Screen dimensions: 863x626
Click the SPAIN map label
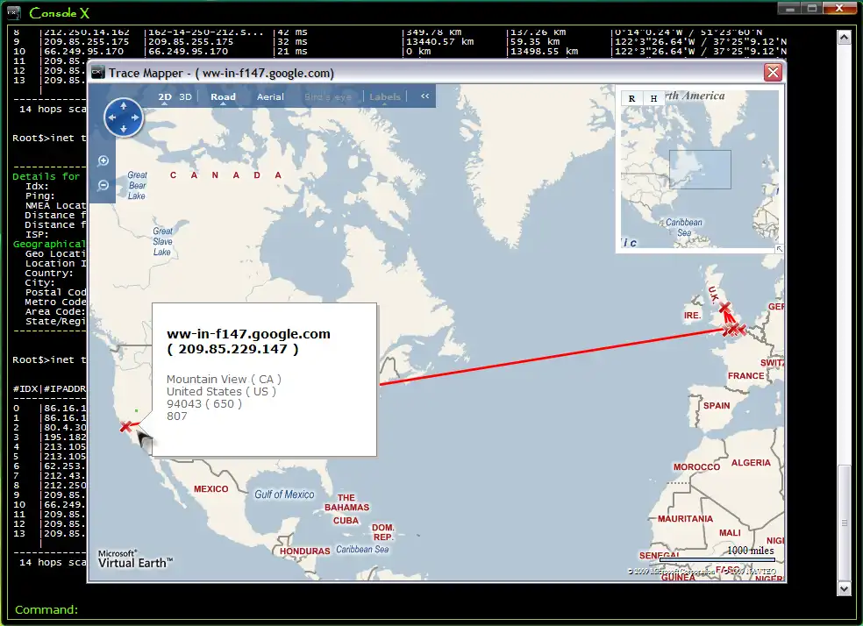[717, 405]
